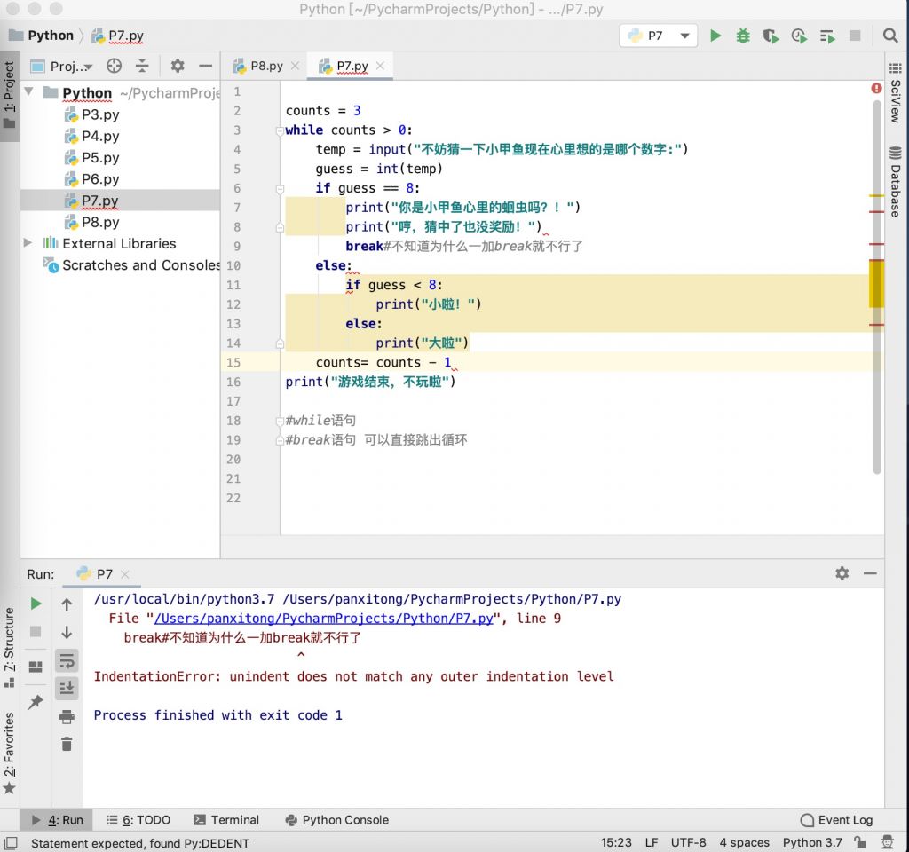
Task: Click the P7.py file path link in console
Action: [x=324, y=619]
